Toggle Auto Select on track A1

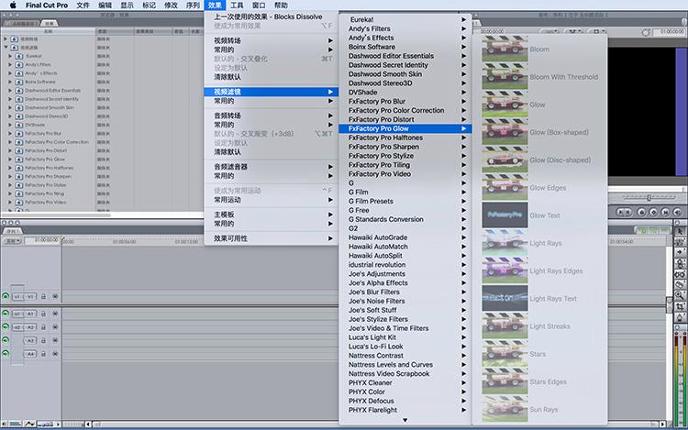coord(55,314)
